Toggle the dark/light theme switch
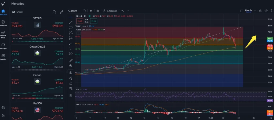 pyautogui.click(x=3, y=108)
